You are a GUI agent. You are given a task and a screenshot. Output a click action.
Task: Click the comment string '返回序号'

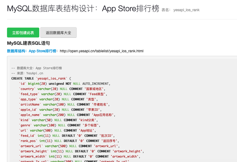[109, 141]
